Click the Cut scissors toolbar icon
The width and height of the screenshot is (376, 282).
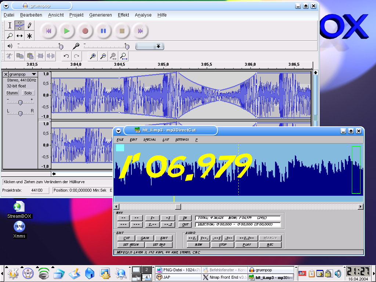tap(10, 56)
